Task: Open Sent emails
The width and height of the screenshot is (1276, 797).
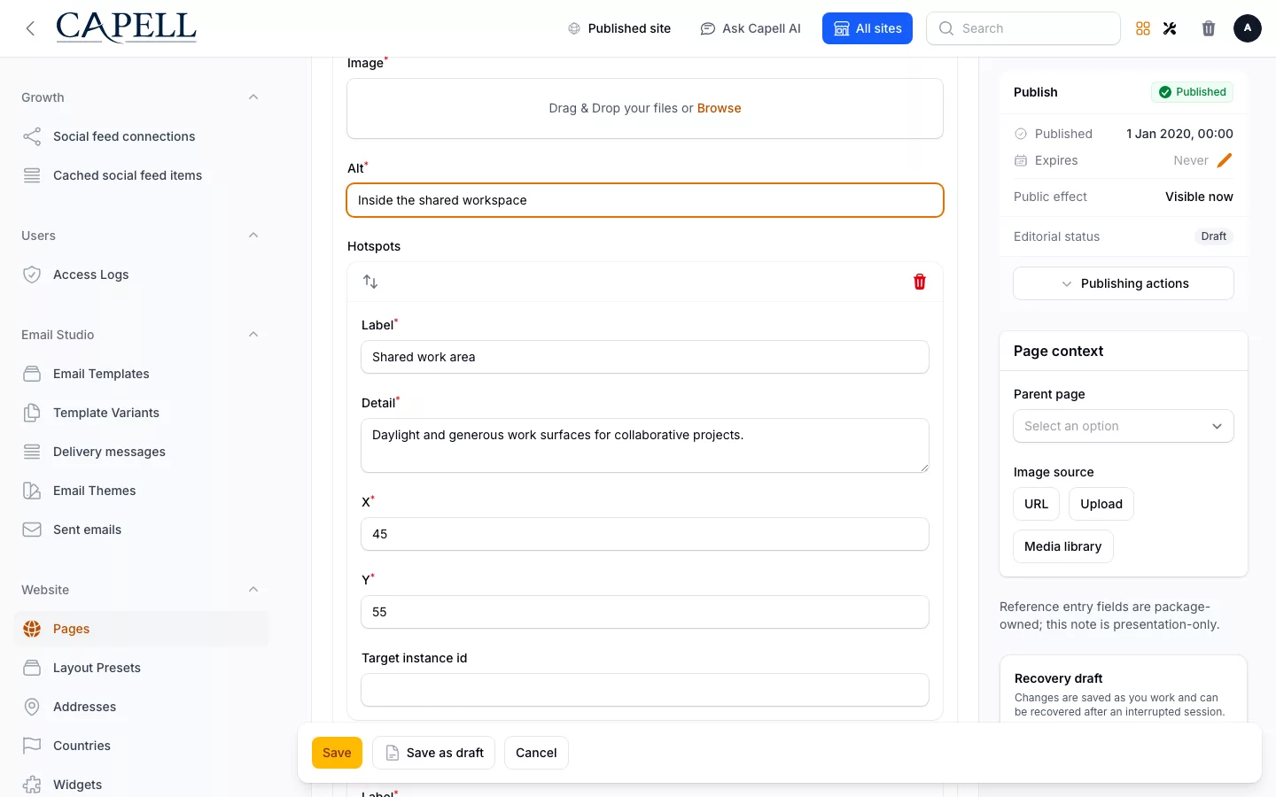Action: click(142, 530)
